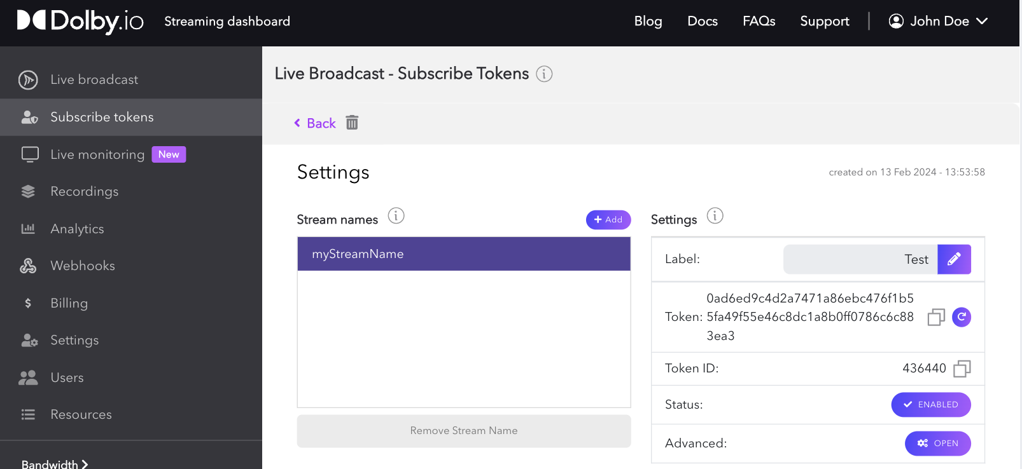The image size is (1022, 469).
Task: Regenerate the token with refresh icon
Action: pyautogui.click(x=961, y=317)
